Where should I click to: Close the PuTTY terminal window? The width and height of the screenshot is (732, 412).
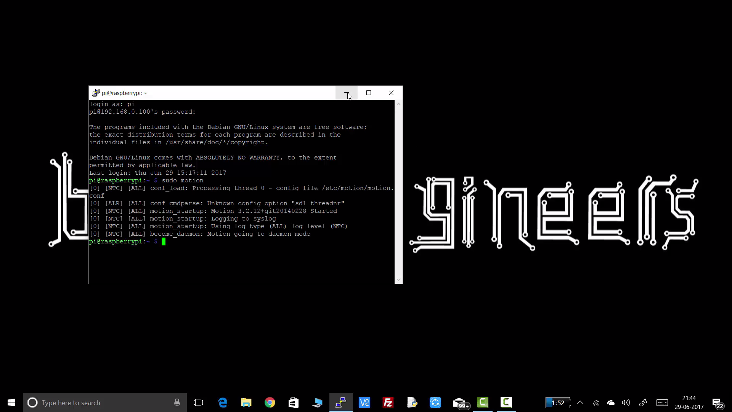(391, 93)
